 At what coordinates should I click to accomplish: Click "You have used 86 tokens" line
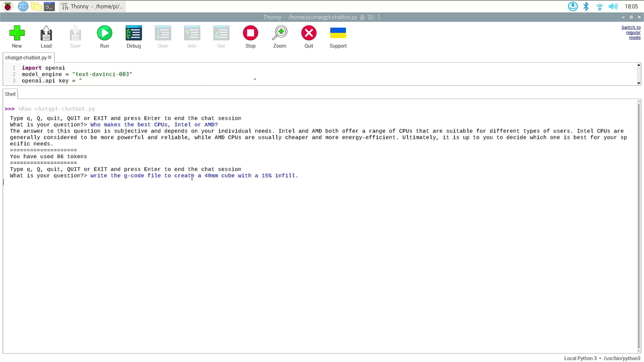click(x=48, y=157)
